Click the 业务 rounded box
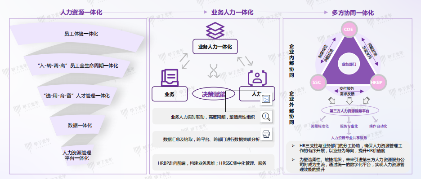Screen dimensions: 421x179 point(170,94)
